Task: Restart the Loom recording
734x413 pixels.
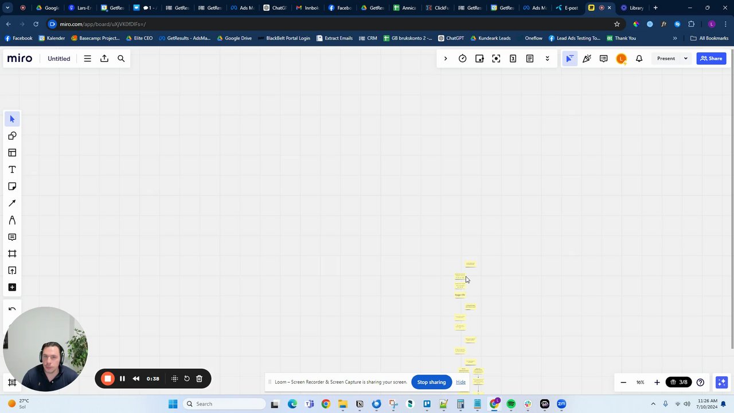Action: tap(187, 379)
